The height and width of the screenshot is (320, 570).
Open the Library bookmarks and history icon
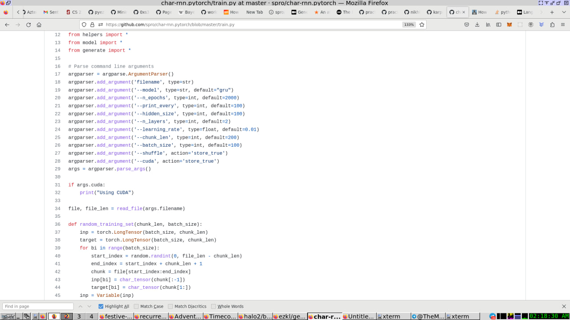488,25
